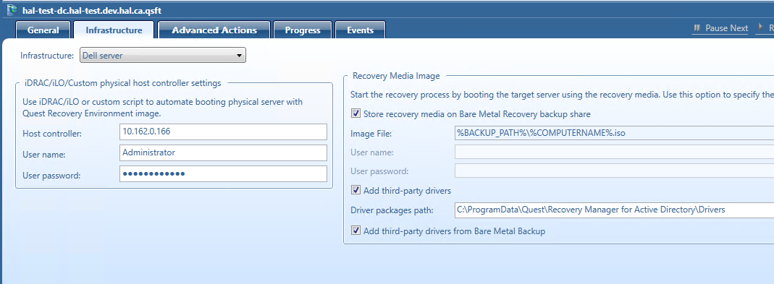
Task: Click the Driver packages path label
Action: tap(392, 210)
